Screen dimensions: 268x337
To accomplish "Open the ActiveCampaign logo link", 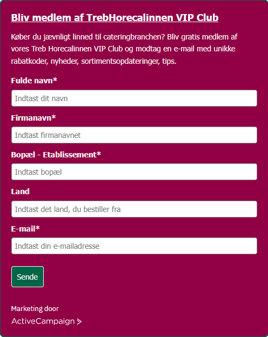I will pos(46,321).
